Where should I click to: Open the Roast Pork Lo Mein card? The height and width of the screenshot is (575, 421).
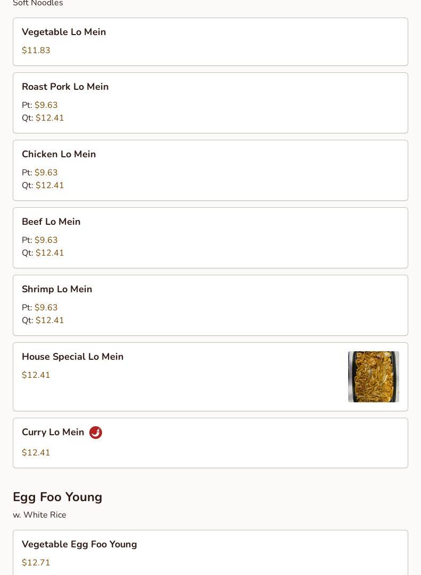[x=210, y=103]
